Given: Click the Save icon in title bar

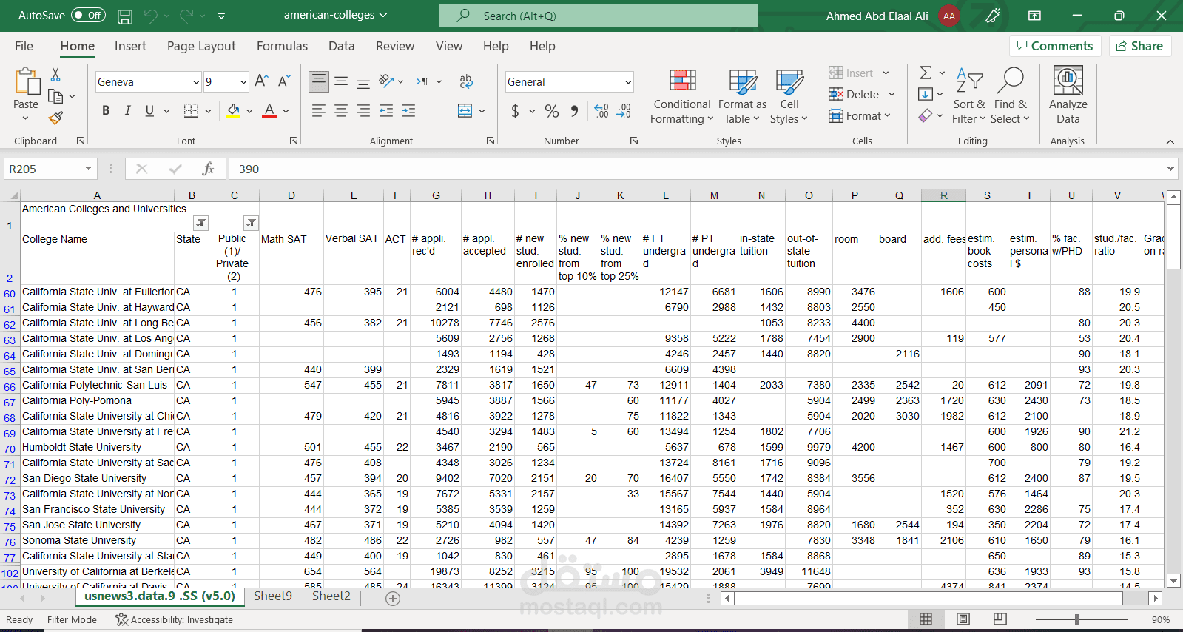Looking at the screenshot, I should click(x=125, y=16).
